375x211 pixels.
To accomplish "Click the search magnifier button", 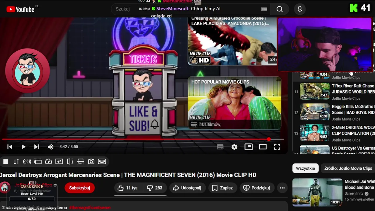I will click(279, 9).
